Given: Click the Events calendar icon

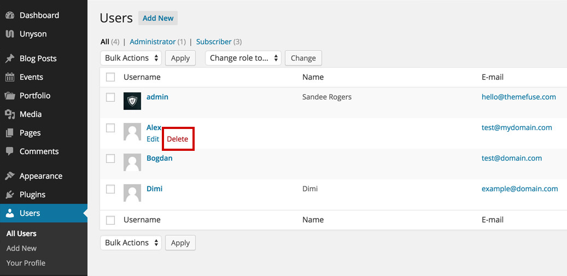Looking at the screenshot, I should [10, 77].
